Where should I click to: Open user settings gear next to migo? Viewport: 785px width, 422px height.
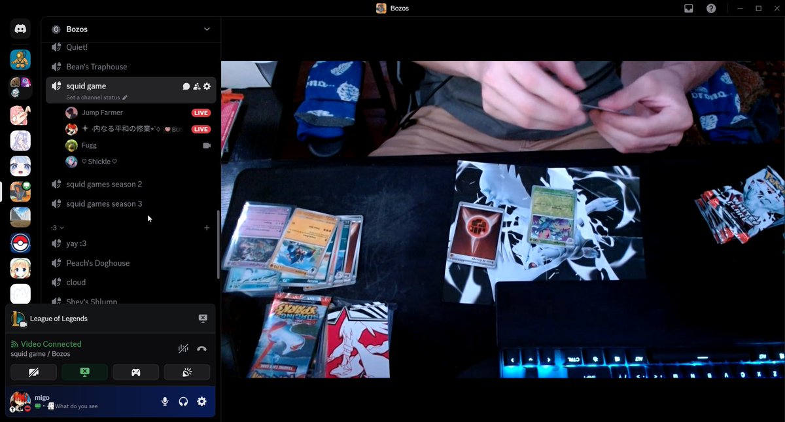pyautogui.click(x=201, y=401)
